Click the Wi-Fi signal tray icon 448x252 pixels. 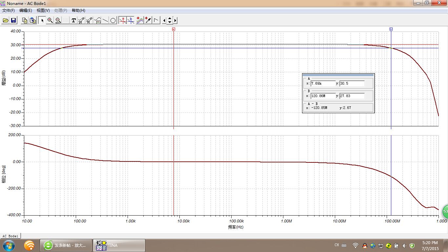[x=356, y=245]
